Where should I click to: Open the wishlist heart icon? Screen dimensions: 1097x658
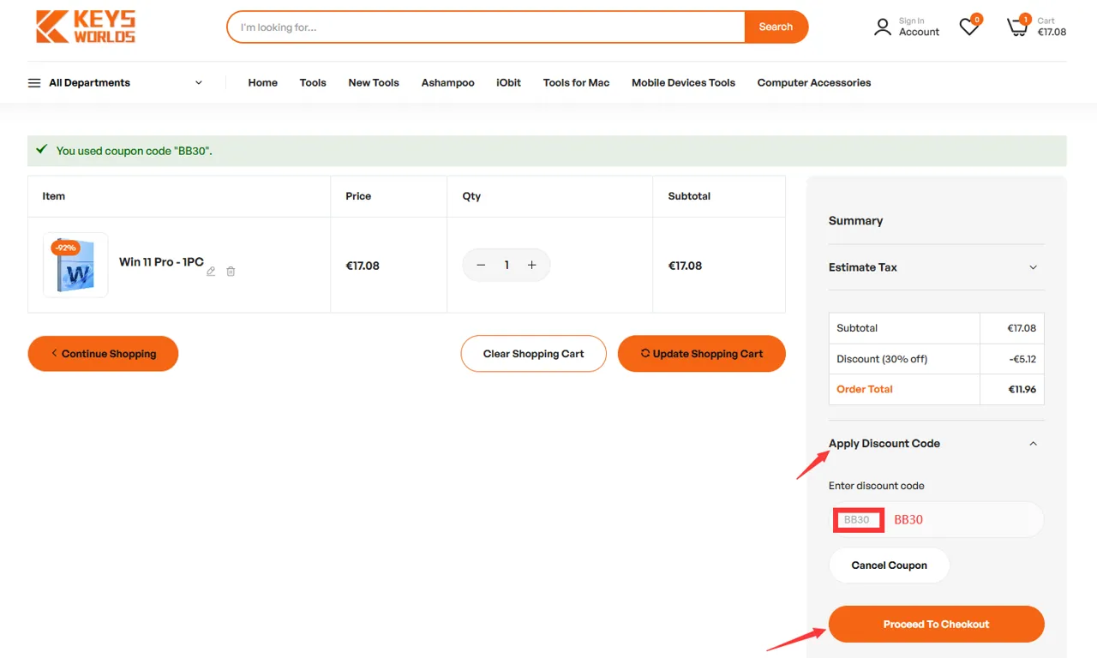coord(969,27)
